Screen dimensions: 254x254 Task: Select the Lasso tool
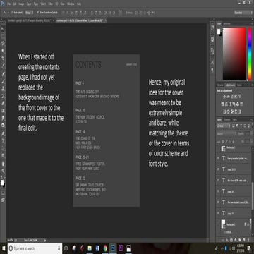tap(3, 43)
